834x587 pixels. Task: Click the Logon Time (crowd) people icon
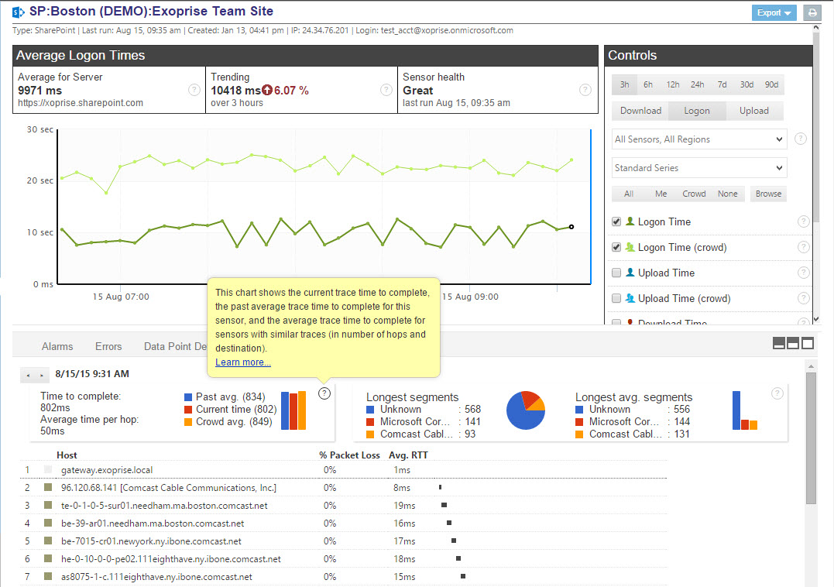coord(630,247)
